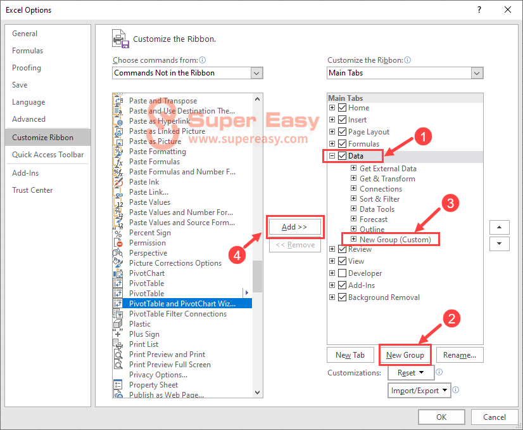Click the Paste and Transpose command icon
Screen dimensions: 523x430
[x=118, y=101]
